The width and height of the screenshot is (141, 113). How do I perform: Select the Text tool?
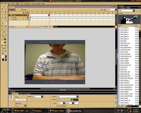tap(5, 18)
